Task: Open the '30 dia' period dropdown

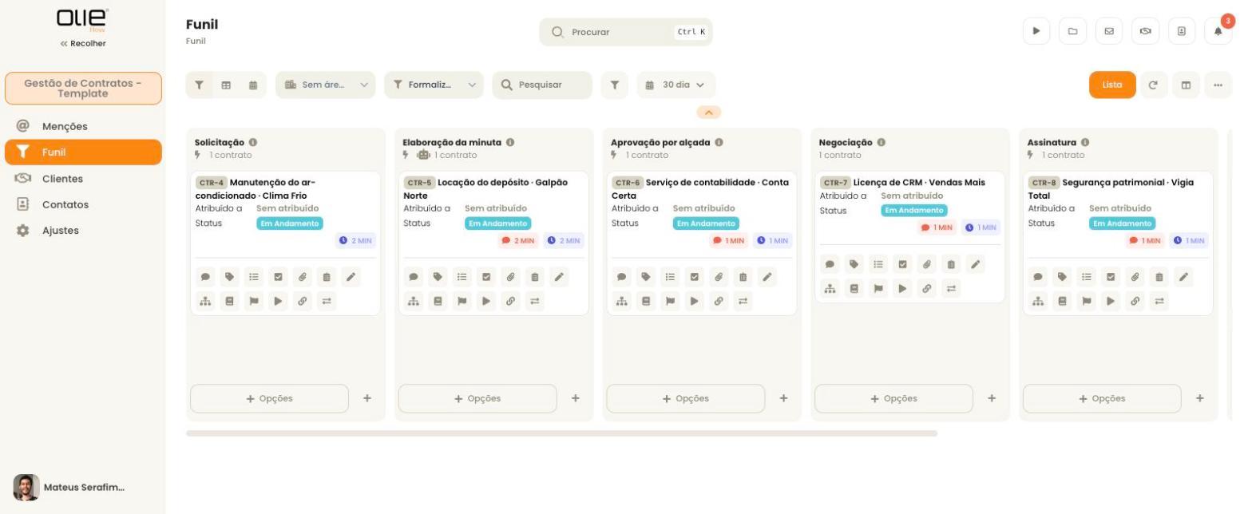Action: tap(676, 85)
